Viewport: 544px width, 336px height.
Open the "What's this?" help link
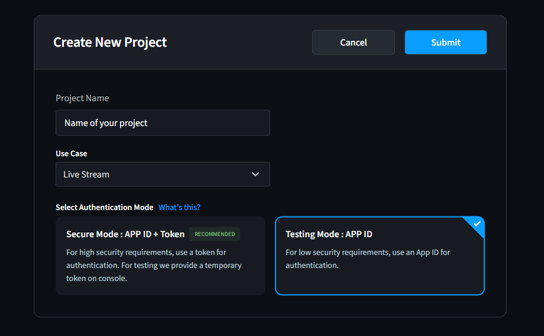[179, 208]
